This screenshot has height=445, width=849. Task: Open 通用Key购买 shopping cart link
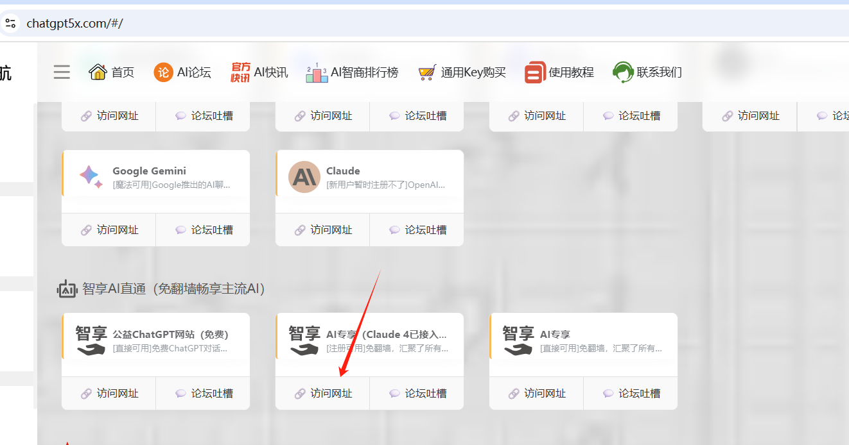click(x=462, y=72)
